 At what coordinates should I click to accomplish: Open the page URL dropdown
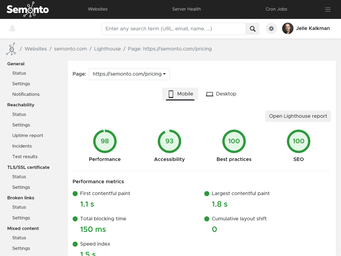pyautogui.click(x=129, y=74)
